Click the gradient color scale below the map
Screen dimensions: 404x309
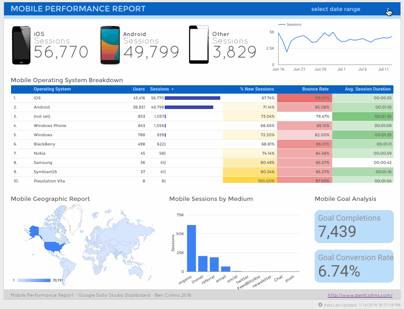33,280
